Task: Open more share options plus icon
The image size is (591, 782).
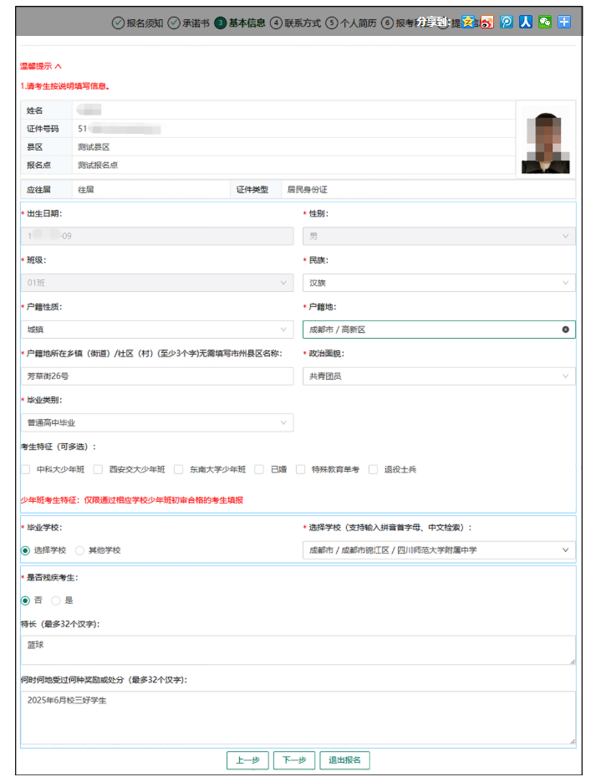Action: pos(564,22)
